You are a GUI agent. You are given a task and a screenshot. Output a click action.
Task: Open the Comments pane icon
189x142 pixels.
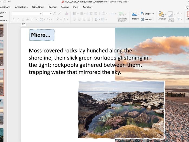click(188, 7)
